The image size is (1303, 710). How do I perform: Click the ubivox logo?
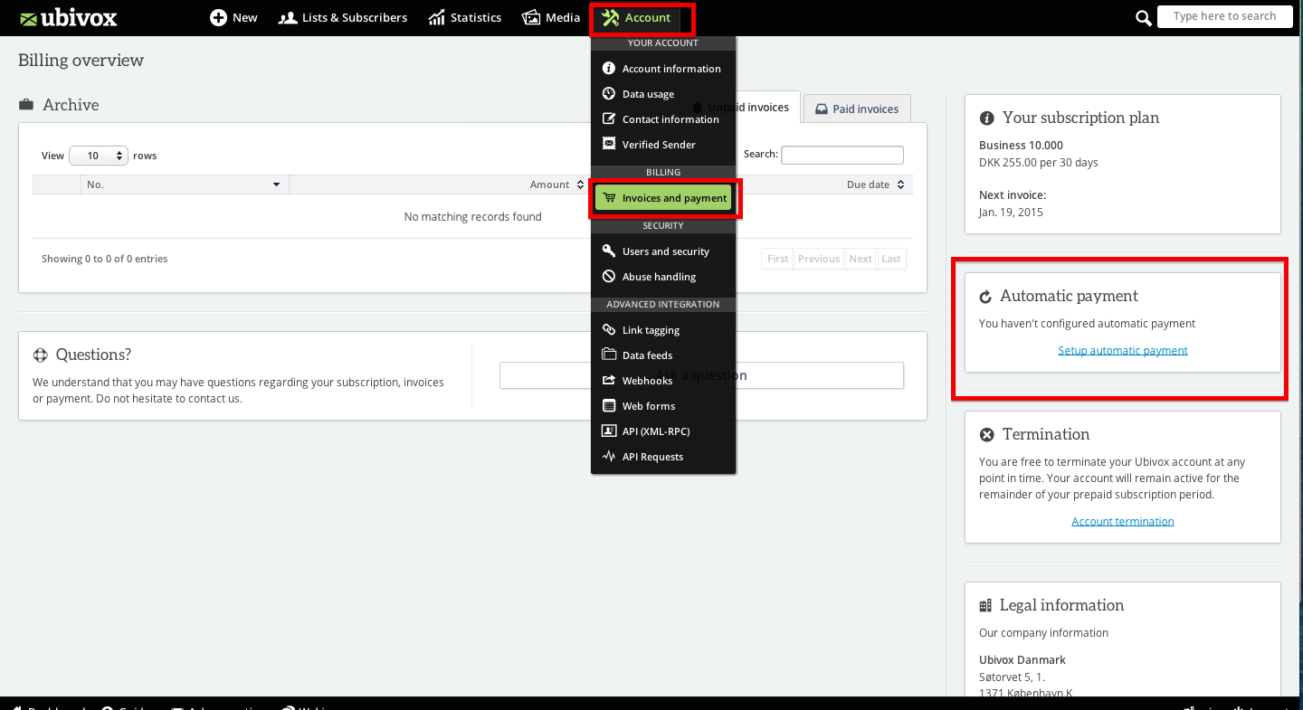coord(68,17)
